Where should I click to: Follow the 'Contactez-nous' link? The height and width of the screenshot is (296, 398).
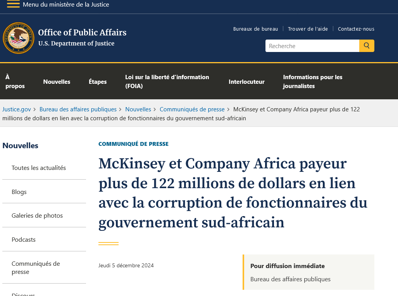[356, 29]
